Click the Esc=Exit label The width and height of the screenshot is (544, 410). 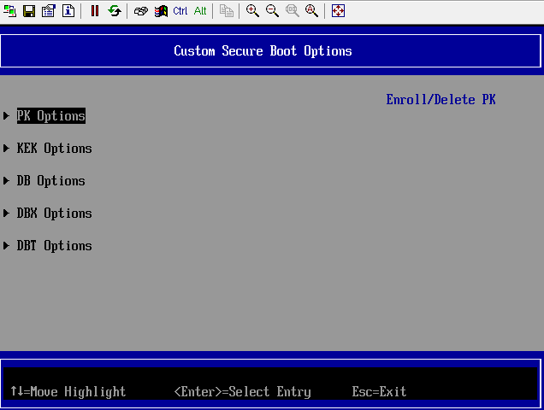click(x=379, y=392)
